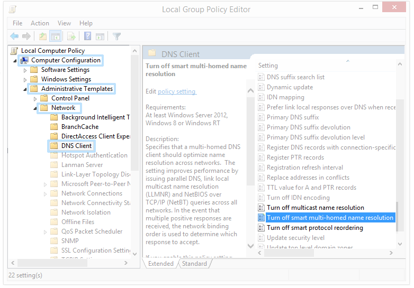
Task: Click the Forward arrow toolbar icon
Action: pos(26,36)
